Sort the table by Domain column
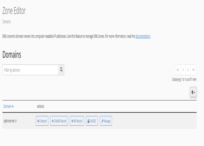This screenshot has height=146, width=204. coord(8,106)
